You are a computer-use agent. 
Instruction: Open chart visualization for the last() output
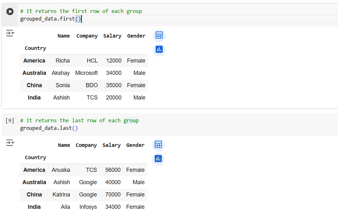158,159
